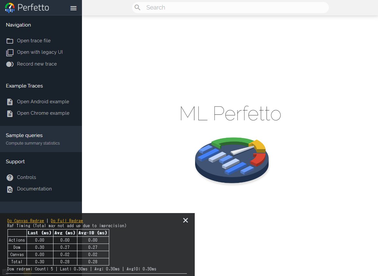This screenshot has height=276, width=378.
Task: Click Do Canvas Redraw link
Action: (26, 221)
